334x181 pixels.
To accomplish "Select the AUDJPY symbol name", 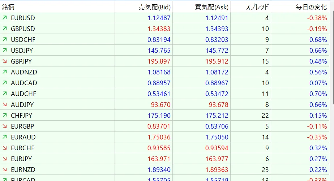I will click(x=22, y=104).
